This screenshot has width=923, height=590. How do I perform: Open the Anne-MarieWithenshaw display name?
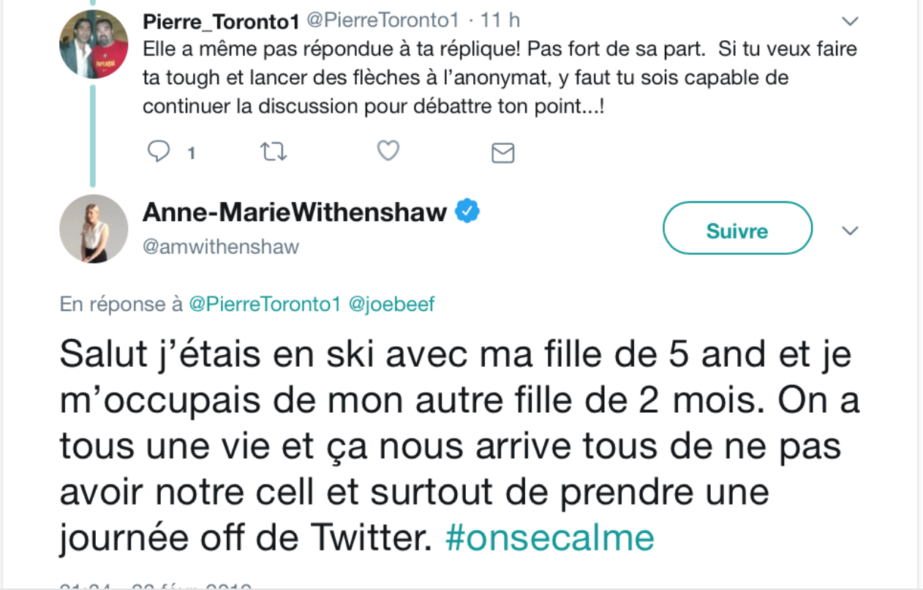coord(295,212)
